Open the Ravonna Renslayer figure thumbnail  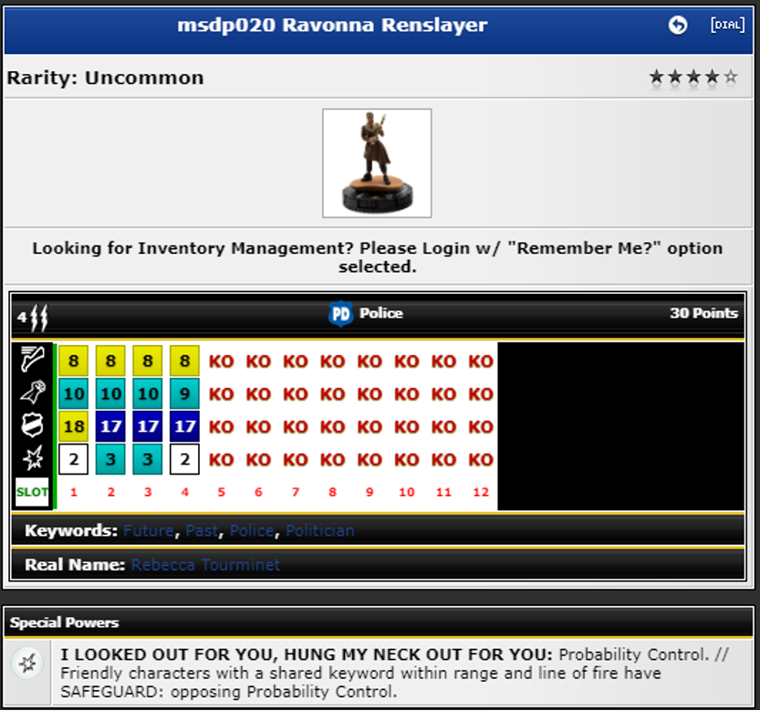click(x=377, y=163)
